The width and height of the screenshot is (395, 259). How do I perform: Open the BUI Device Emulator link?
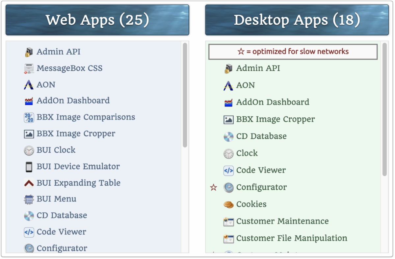pos(78,167)
